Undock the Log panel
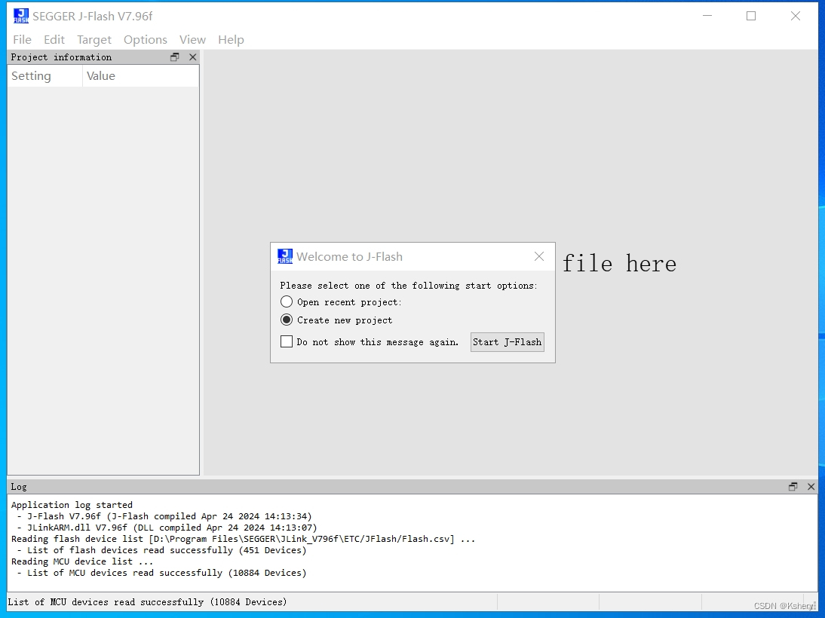 pyautogui.click(x=793, y=487)
